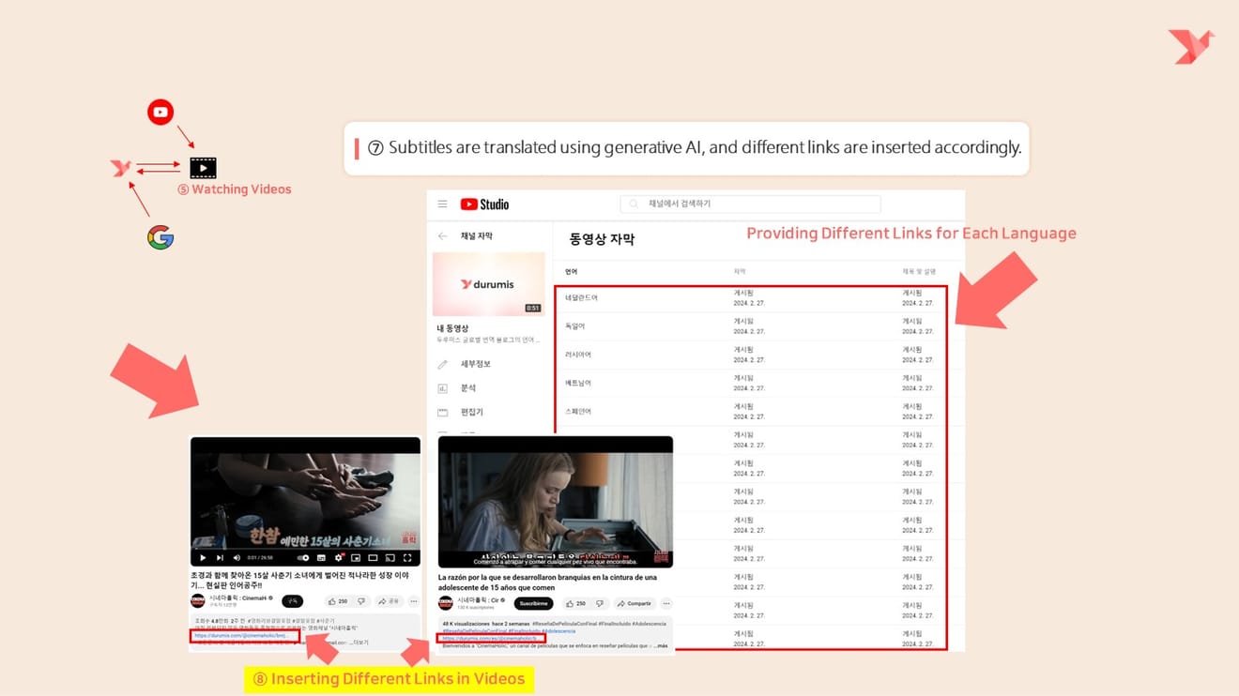Open 분석 in the Studio sidebar

(468, 388)
